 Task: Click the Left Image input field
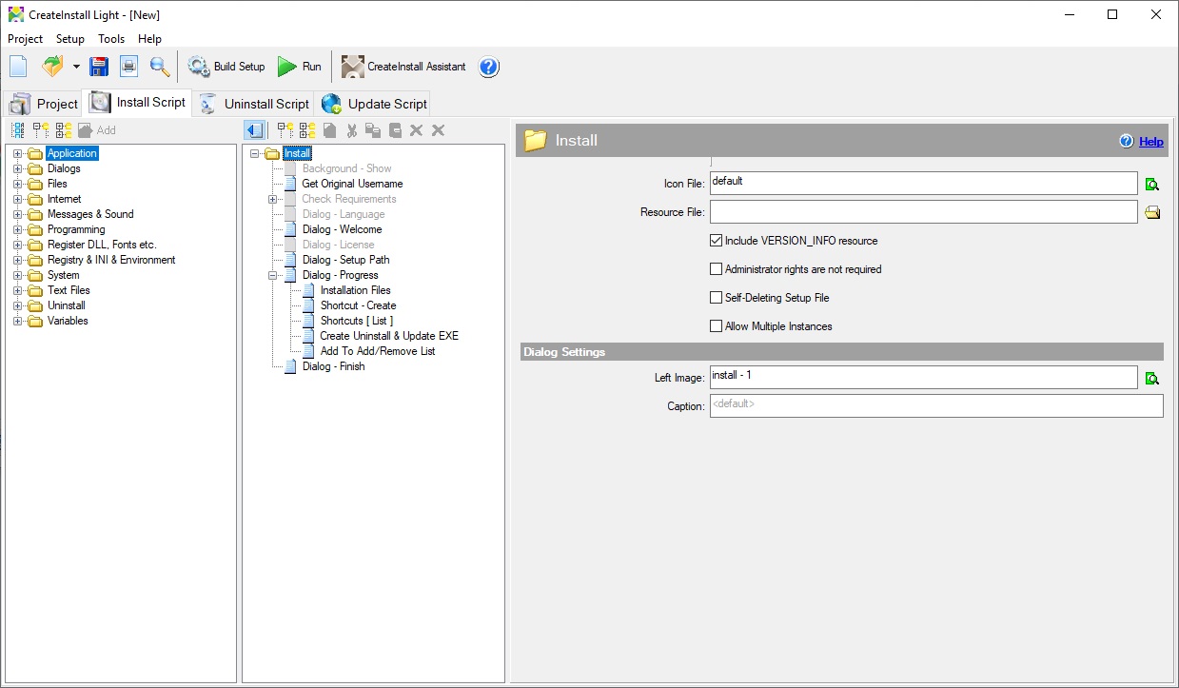click(923, 378)
